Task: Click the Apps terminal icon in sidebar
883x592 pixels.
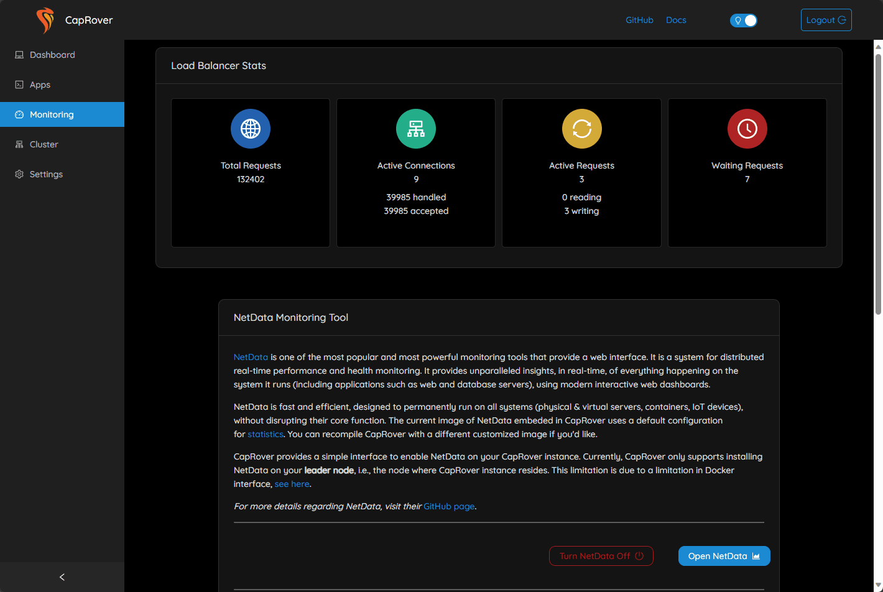Action: pos(19,85)
